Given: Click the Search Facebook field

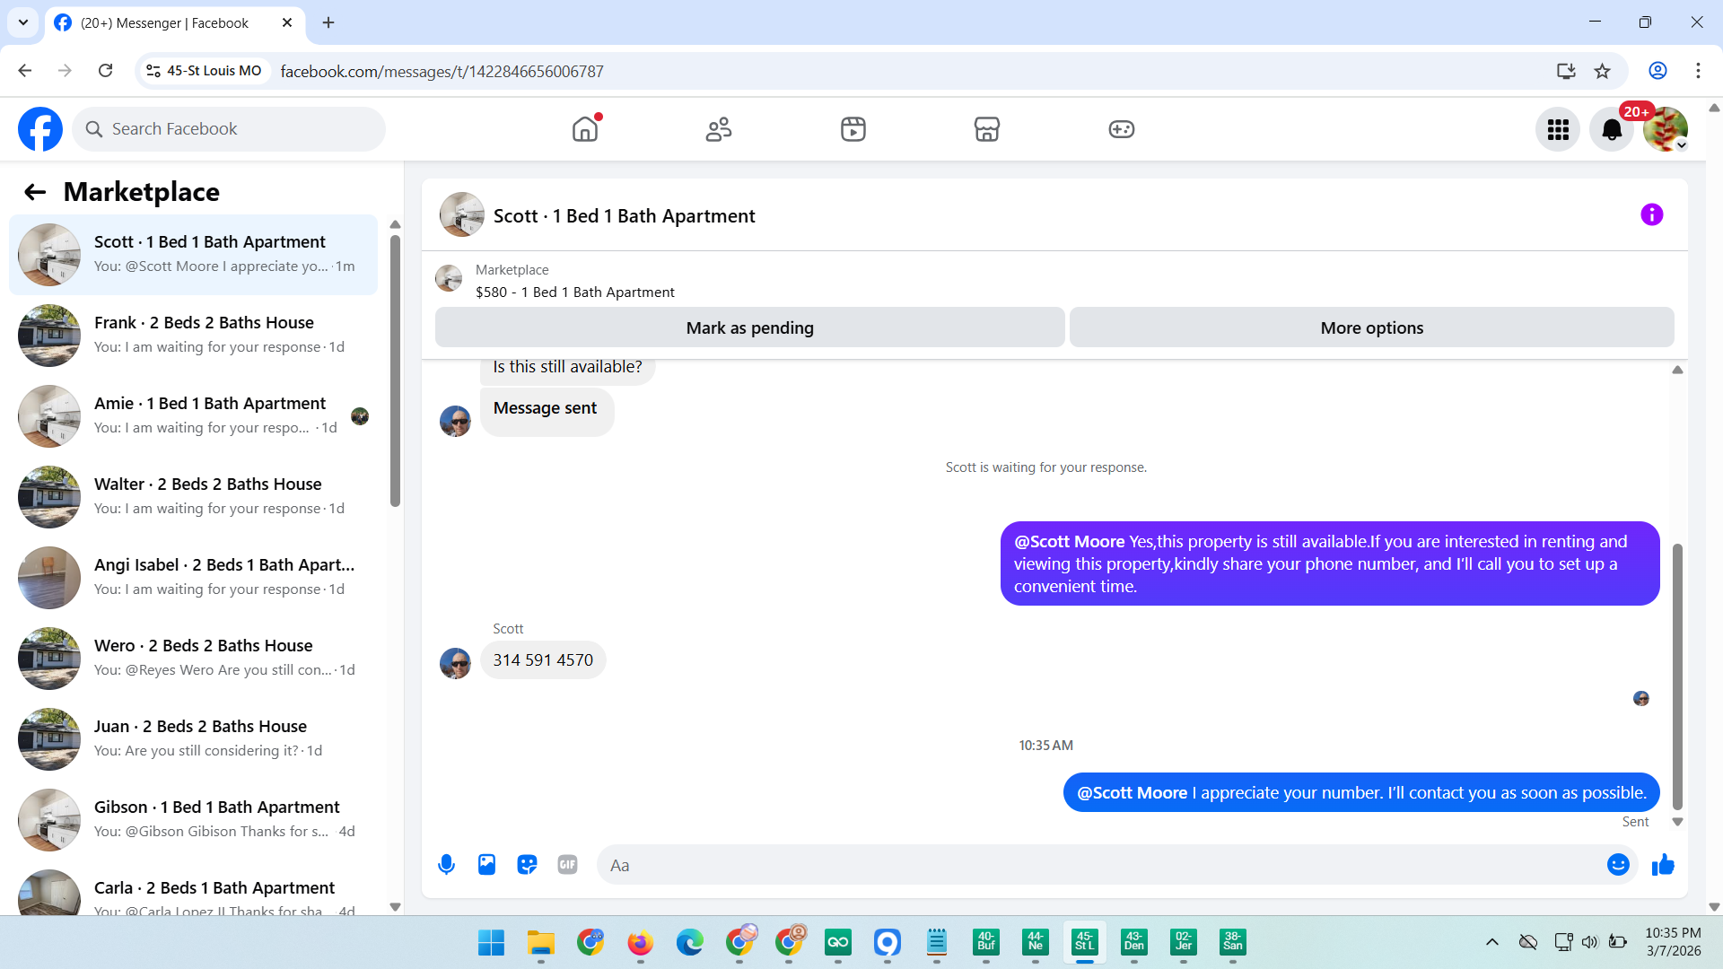Looking at the screenshot, I should point(229,129).
